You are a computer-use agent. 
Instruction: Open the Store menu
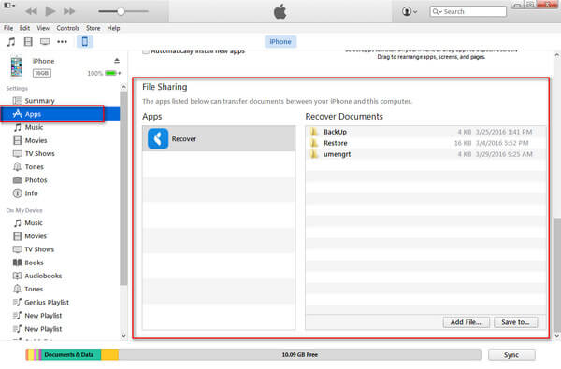coord(93,28)
